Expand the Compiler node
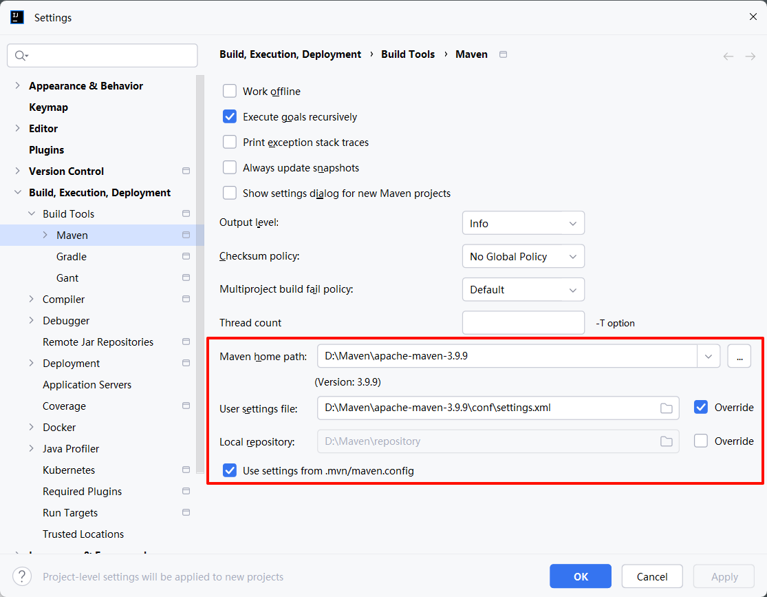Screen dimensions: 767x597 tap(32, 299)
